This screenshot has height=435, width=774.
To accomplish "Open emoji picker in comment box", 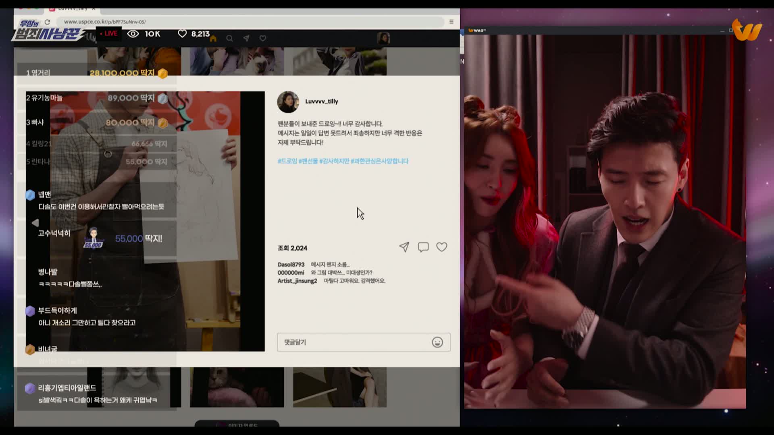I will click(437, 342).
